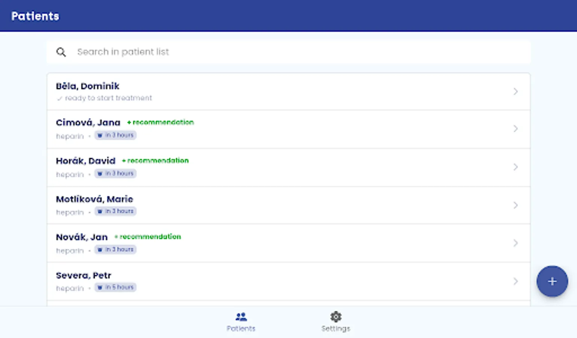
Task: Open chevron on Motlíková, Marie row
Action: (515, 205)
